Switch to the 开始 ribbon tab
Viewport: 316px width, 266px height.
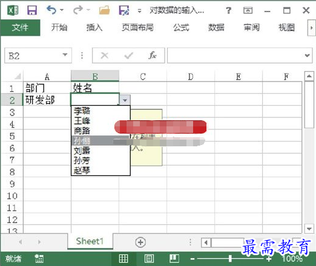(59, 27)
